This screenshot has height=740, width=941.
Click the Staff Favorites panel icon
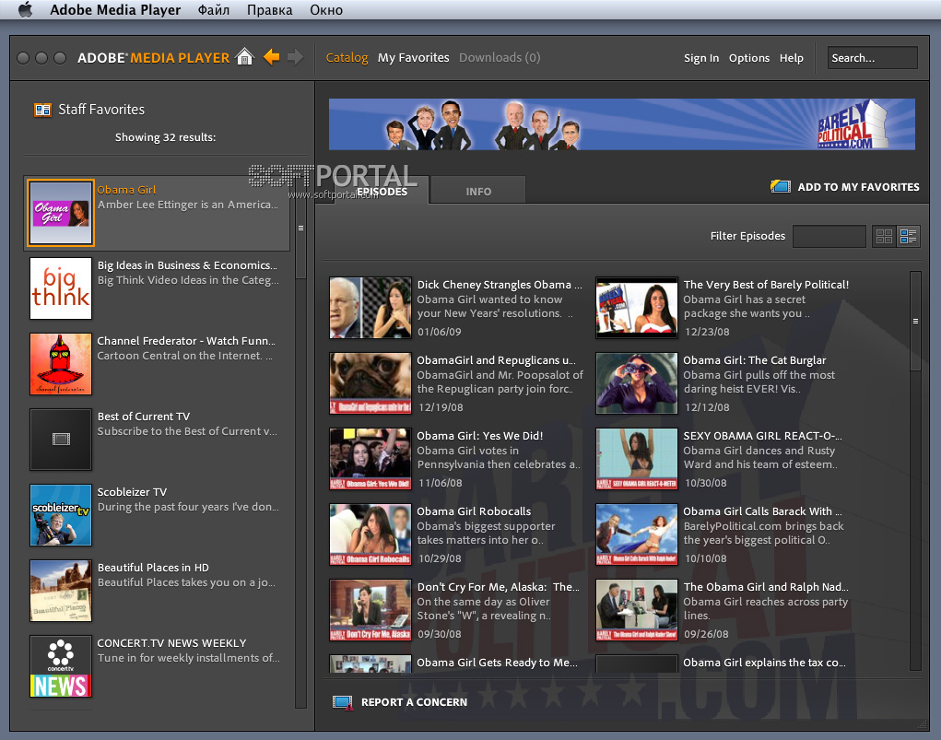pos(42,110)
